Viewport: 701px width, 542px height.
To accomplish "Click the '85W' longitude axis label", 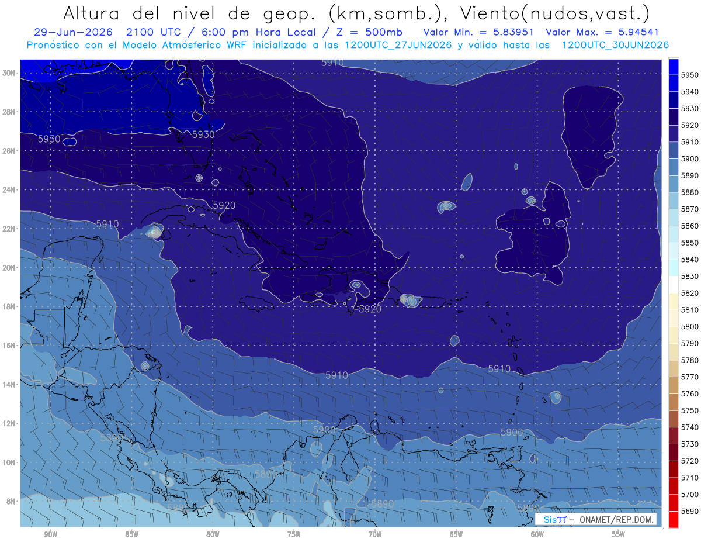I will 131,534.
